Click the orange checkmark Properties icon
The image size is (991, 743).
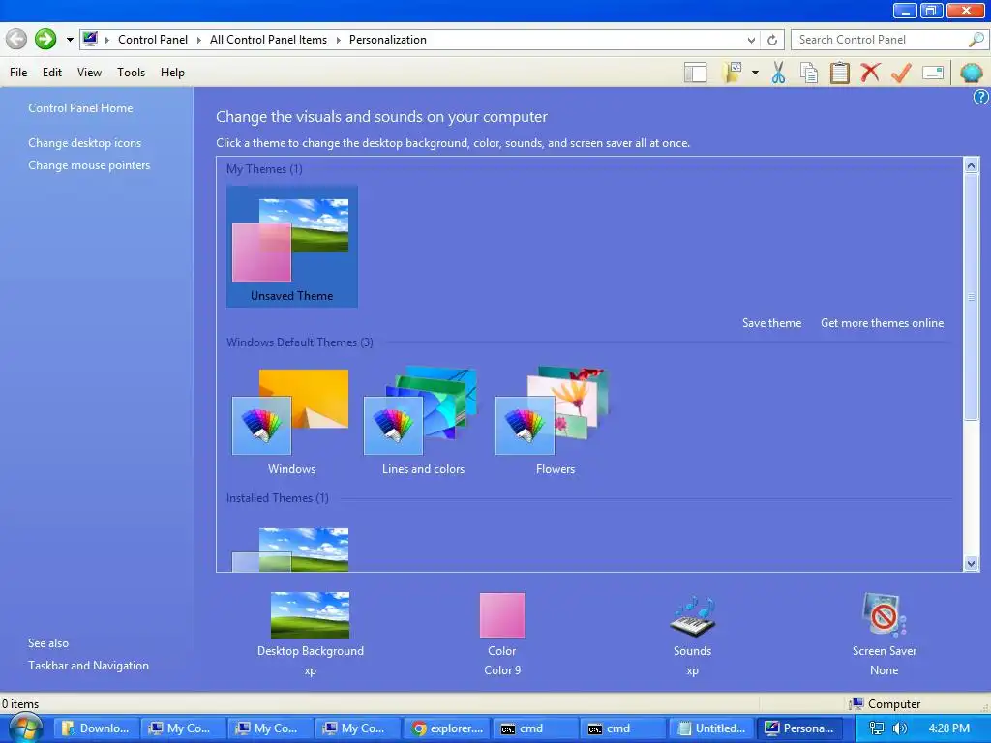pyautogui.click(x=901, y=73)
